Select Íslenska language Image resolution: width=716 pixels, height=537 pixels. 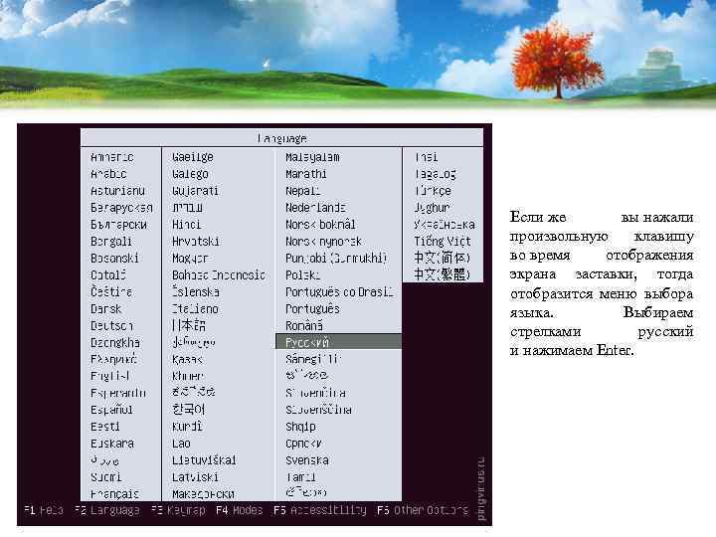(x=196, y=291)
